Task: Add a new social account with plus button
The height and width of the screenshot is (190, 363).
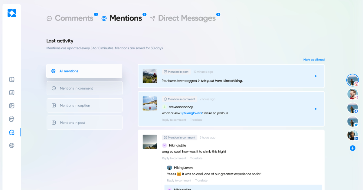Action: point(352,148)
